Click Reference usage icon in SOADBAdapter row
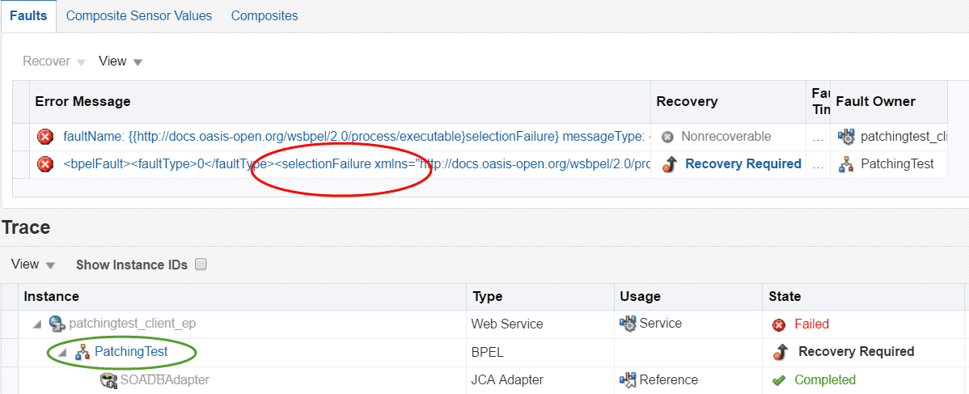The height and width of the screenshot is (394, 969). 628,379
